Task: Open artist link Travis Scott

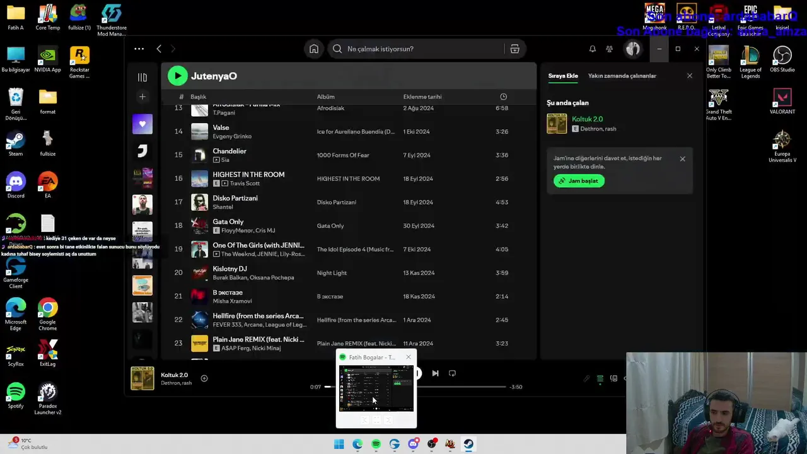Action: [245, 183]
